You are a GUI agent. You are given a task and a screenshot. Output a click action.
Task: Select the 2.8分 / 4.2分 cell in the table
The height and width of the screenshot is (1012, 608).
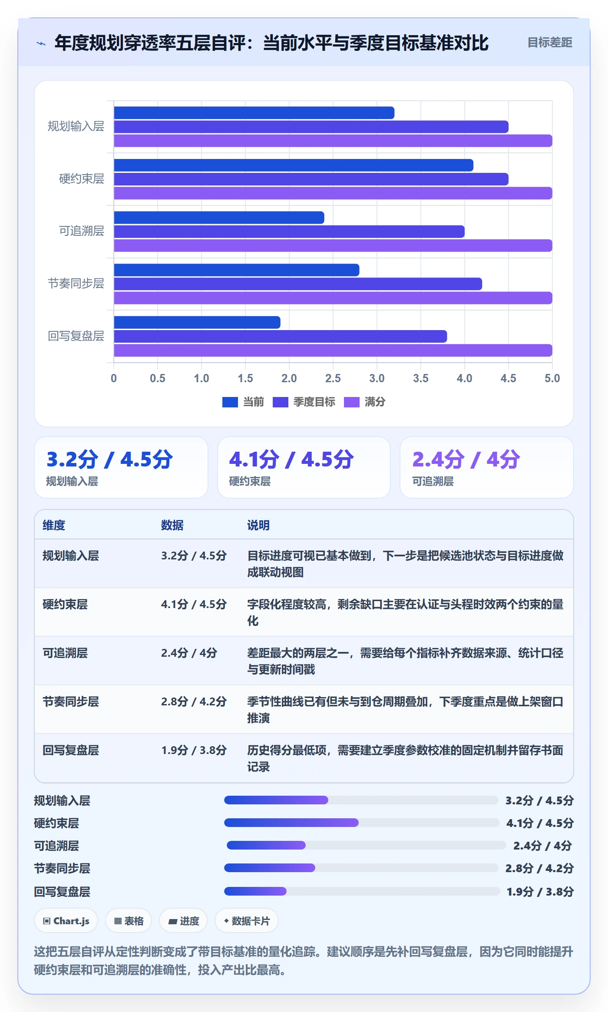click(x=194, y=701)
